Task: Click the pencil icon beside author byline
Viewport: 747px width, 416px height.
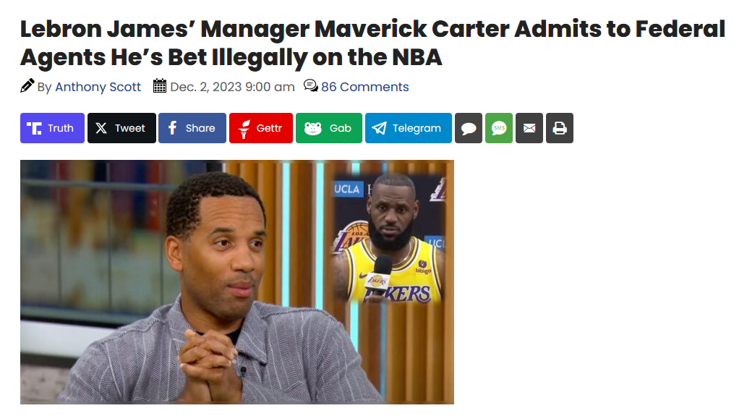Action: tap(27, 86)
